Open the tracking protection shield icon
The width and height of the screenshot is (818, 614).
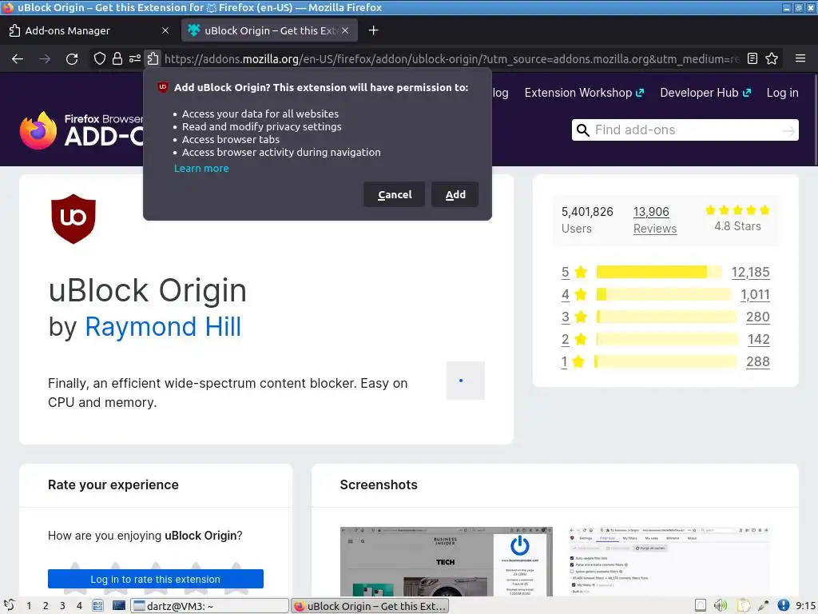tap(100, 58)
